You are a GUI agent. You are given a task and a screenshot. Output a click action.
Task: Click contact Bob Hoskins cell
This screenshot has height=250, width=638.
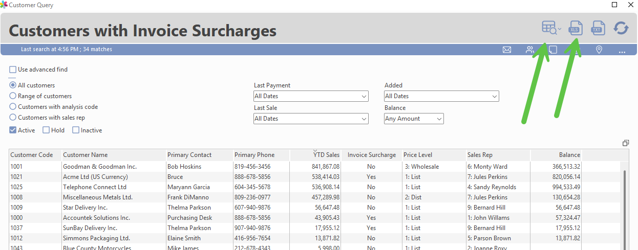coord(199,167)
